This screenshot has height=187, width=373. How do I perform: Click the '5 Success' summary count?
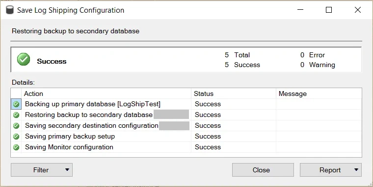(x=242, y=65)
